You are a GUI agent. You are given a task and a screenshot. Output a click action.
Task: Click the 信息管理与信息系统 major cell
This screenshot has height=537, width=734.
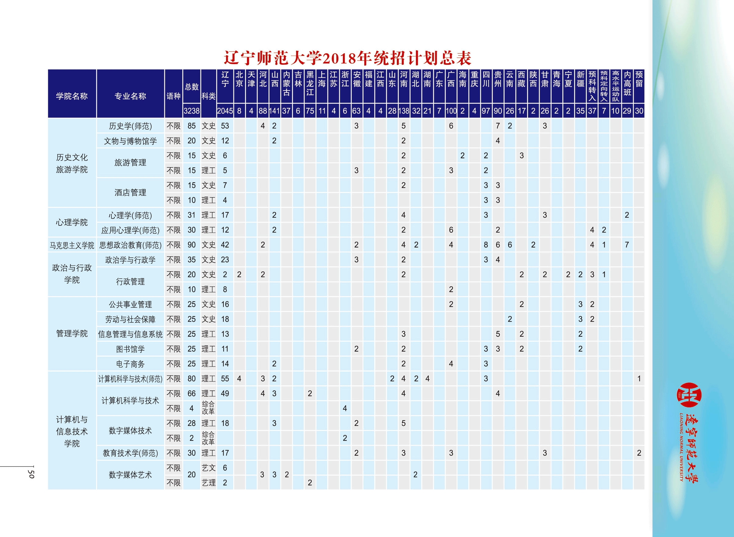point(130,334)
